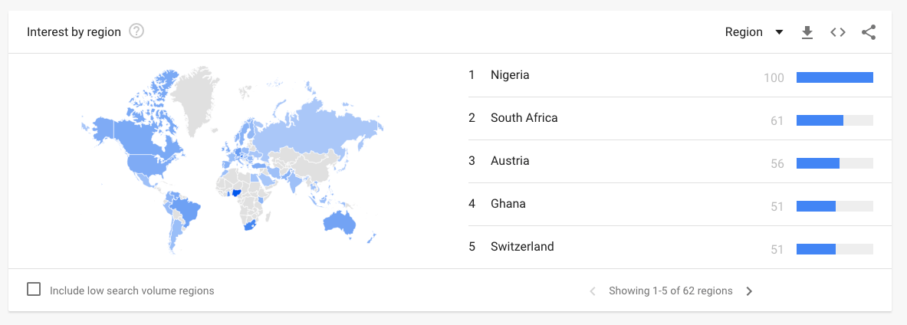
Task: Select Brazil on the world map
Action: [x=186, y=209]
